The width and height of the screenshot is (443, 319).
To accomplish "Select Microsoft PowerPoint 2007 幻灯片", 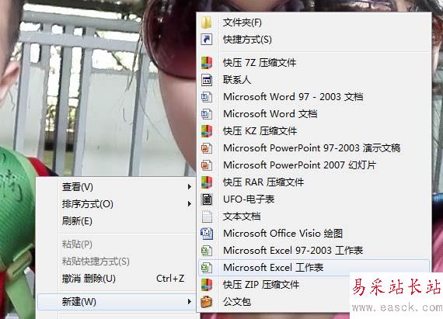I will 314,165.
